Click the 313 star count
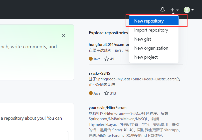This screenshot has height=140, width=202. [113, 93]
